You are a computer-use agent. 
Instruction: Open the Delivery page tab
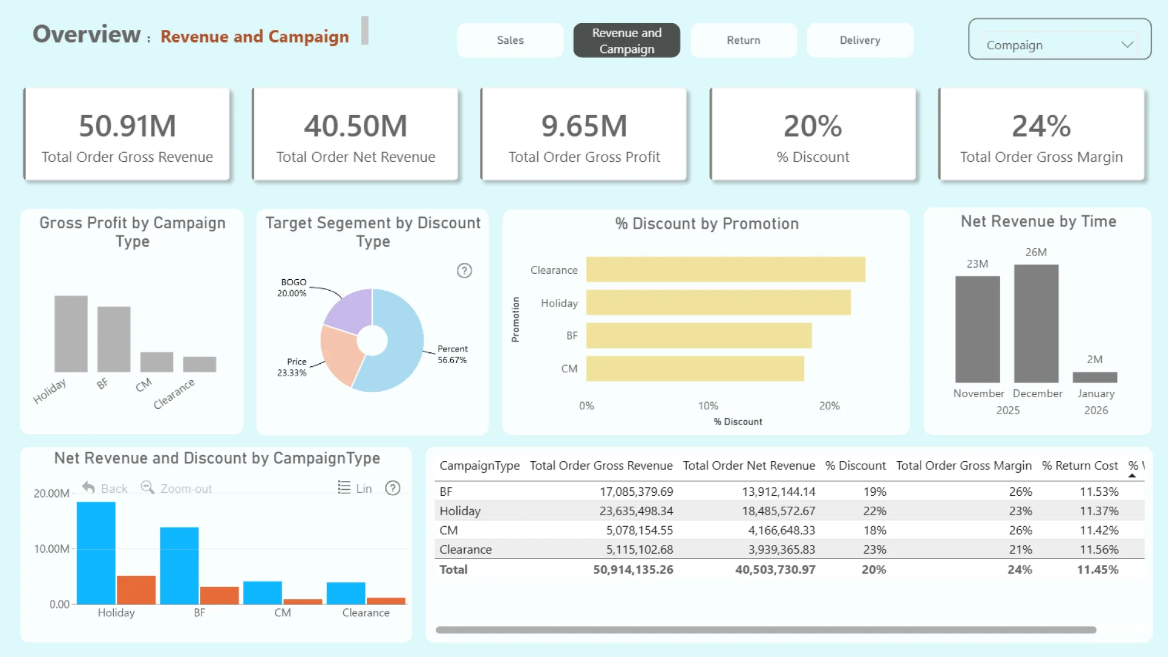(x=860, y=40)
